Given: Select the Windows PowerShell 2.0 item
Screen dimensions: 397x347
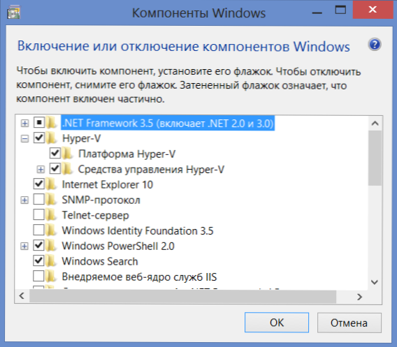Looking at the screenshot, I should point(118,246).
